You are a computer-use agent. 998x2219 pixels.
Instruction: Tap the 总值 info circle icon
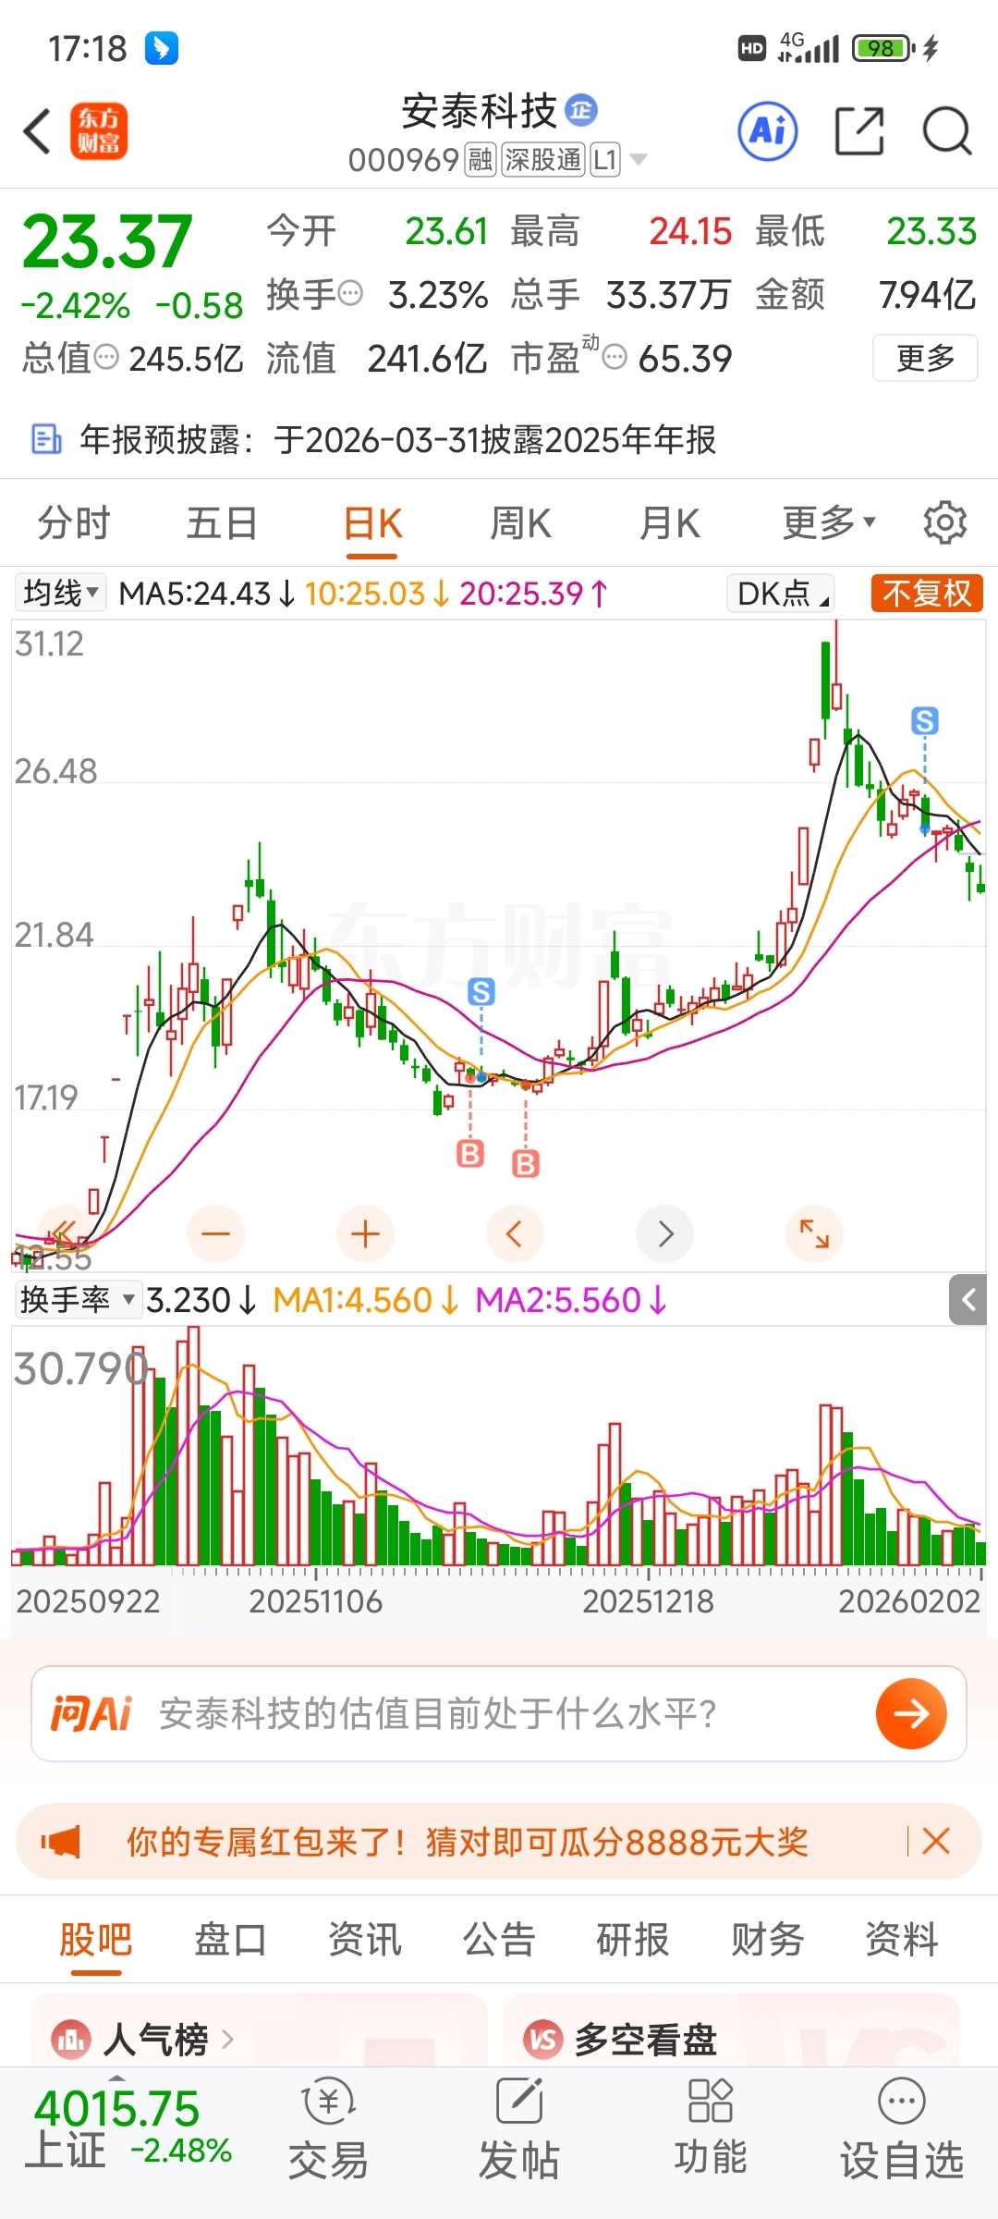pos(107,357)
